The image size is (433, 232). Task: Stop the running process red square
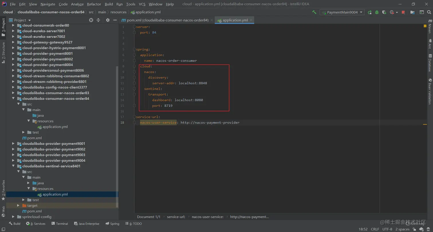click(403, 12)
